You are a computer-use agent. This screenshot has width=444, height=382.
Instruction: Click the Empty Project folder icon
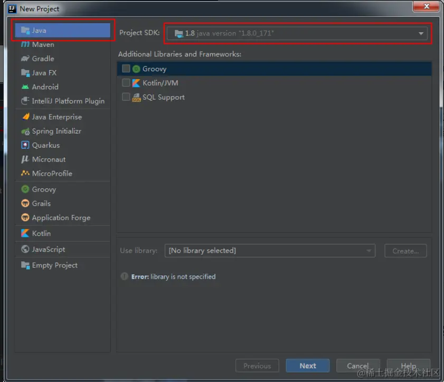pyautogui.click(x=25, y=265)
